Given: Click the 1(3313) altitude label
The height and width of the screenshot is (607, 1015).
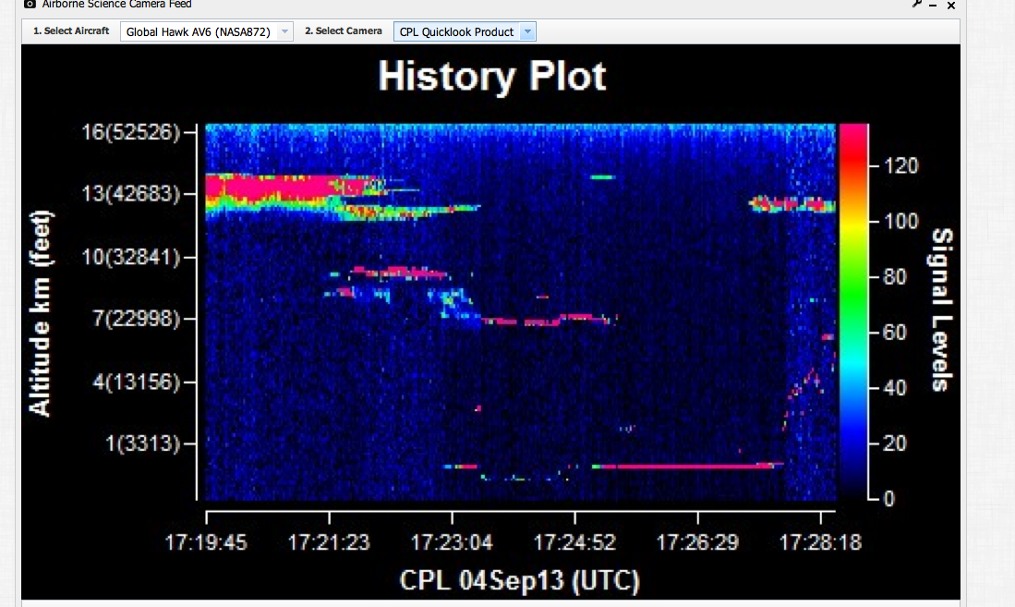Looking at the screenshot, I should point(142,443).
